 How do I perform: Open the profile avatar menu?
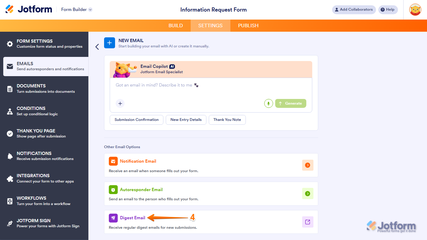coord(415,9)
